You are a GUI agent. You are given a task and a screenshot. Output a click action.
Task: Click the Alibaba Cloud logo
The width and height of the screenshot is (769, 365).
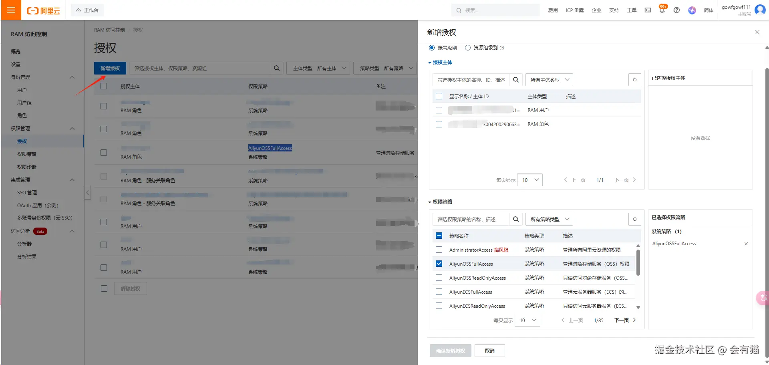(43, 10)
